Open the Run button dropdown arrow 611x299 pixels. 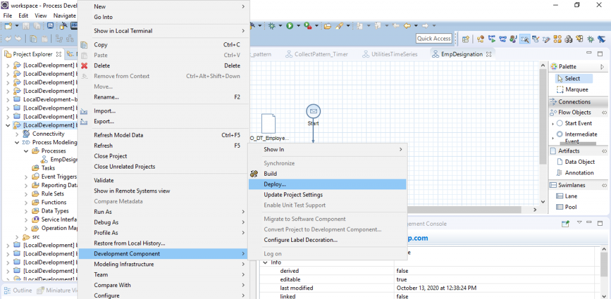tap(298, 26)
